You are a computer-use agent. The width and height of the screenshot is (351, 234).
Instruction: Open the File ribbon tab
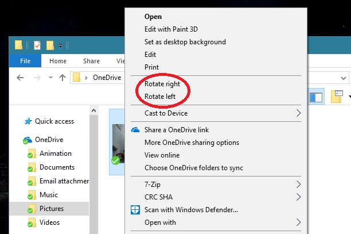(25, 61)
